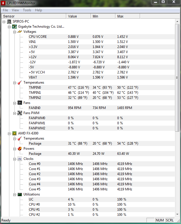Click the scrollbar down arrow
The height and width of the screenshot is (224, 181).
pyautogui.click(x=177, y=214)
